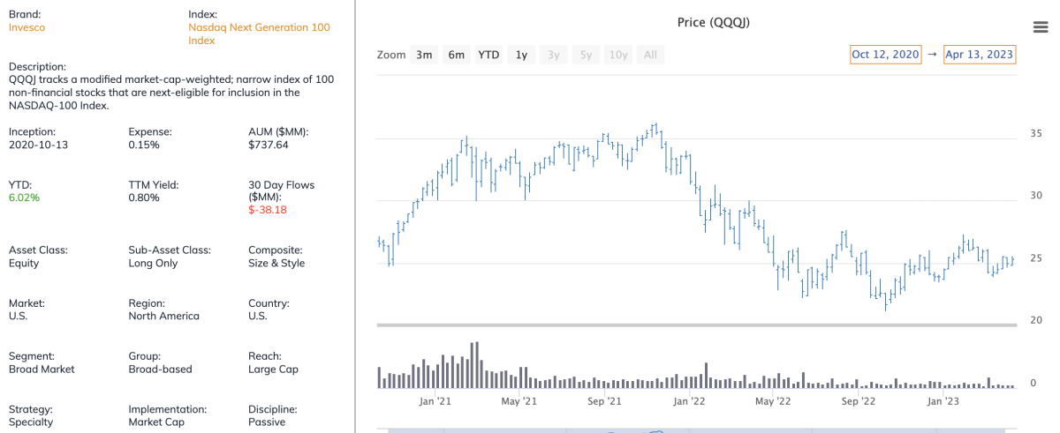This screenshot has height=433, width=1060.
Task: Select the 3y zoom button
Action: pyautogui.click(x=553, y=55)
